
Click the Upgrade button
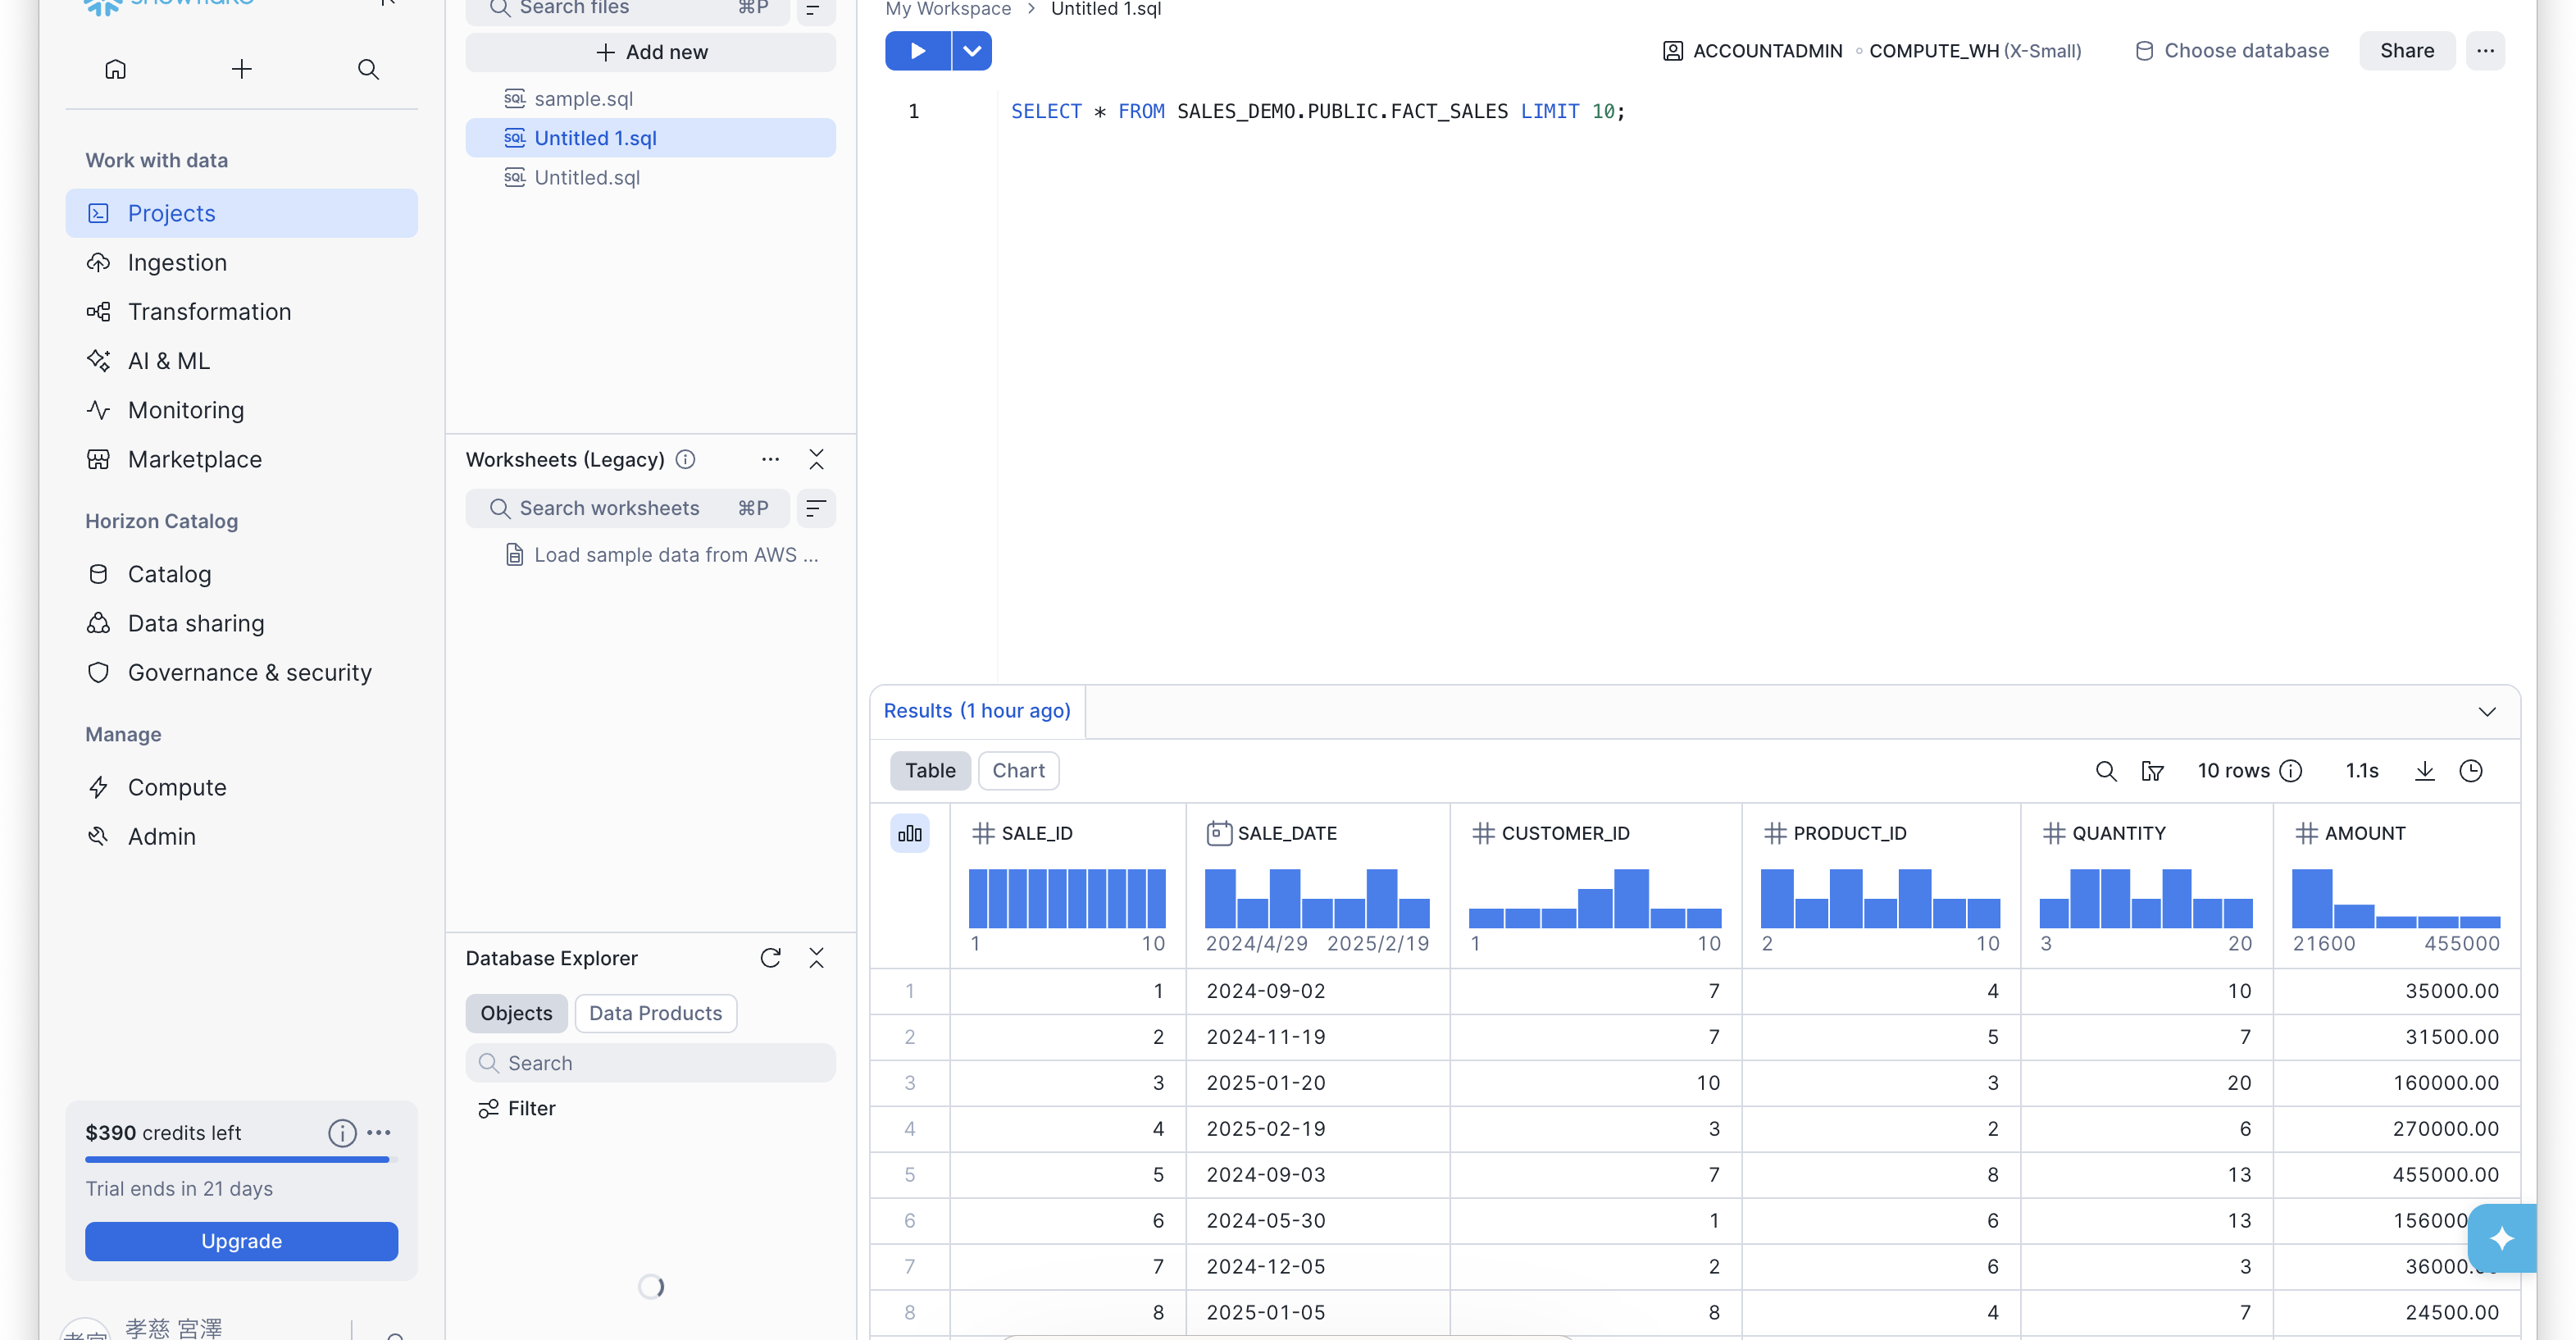pyautogui.click(x=240, y=1241)
